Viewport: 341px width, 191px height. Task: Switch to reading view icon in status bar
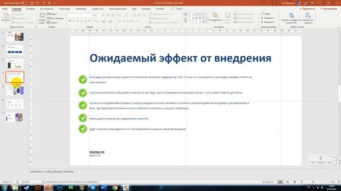tap(294, 182)
